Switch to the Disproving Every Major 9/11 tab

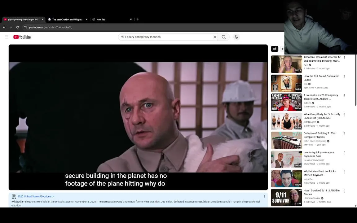coord(24,19)
